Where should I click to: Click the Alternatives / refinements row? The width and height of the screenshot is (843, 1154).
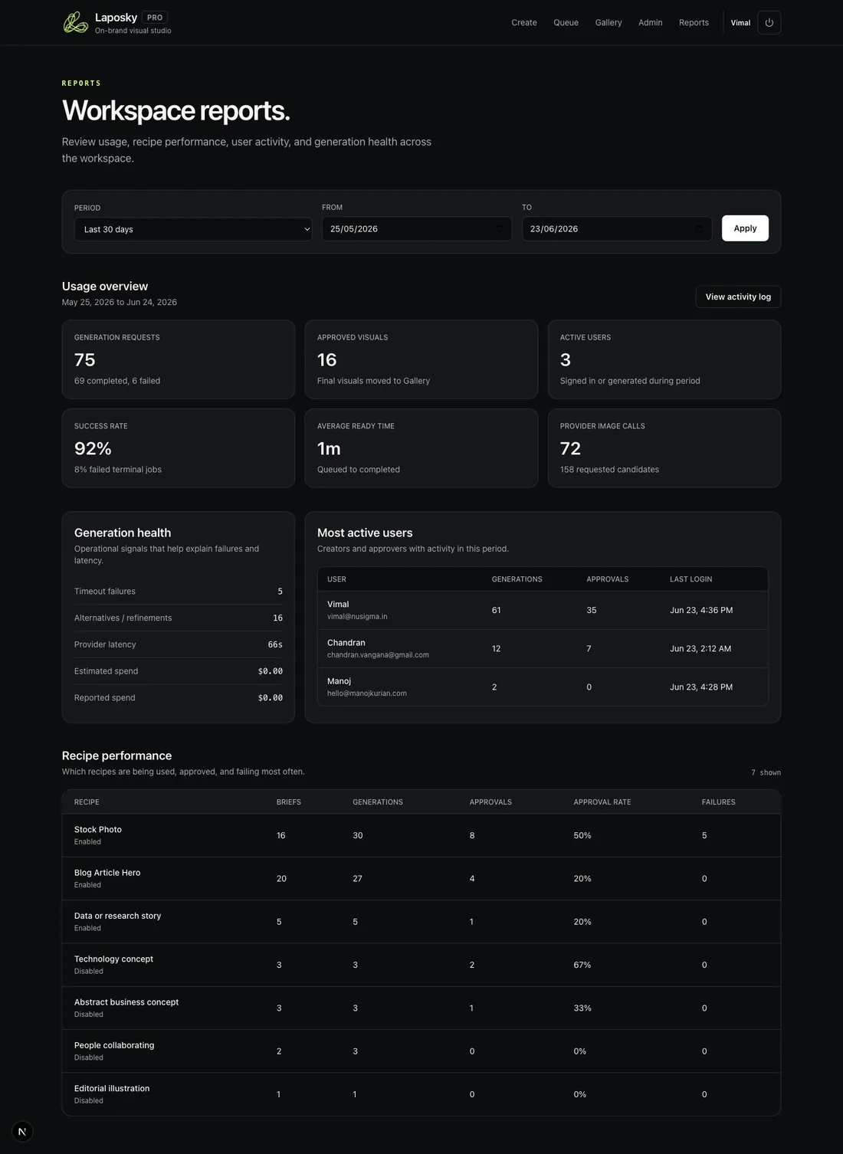click(179, 618)
